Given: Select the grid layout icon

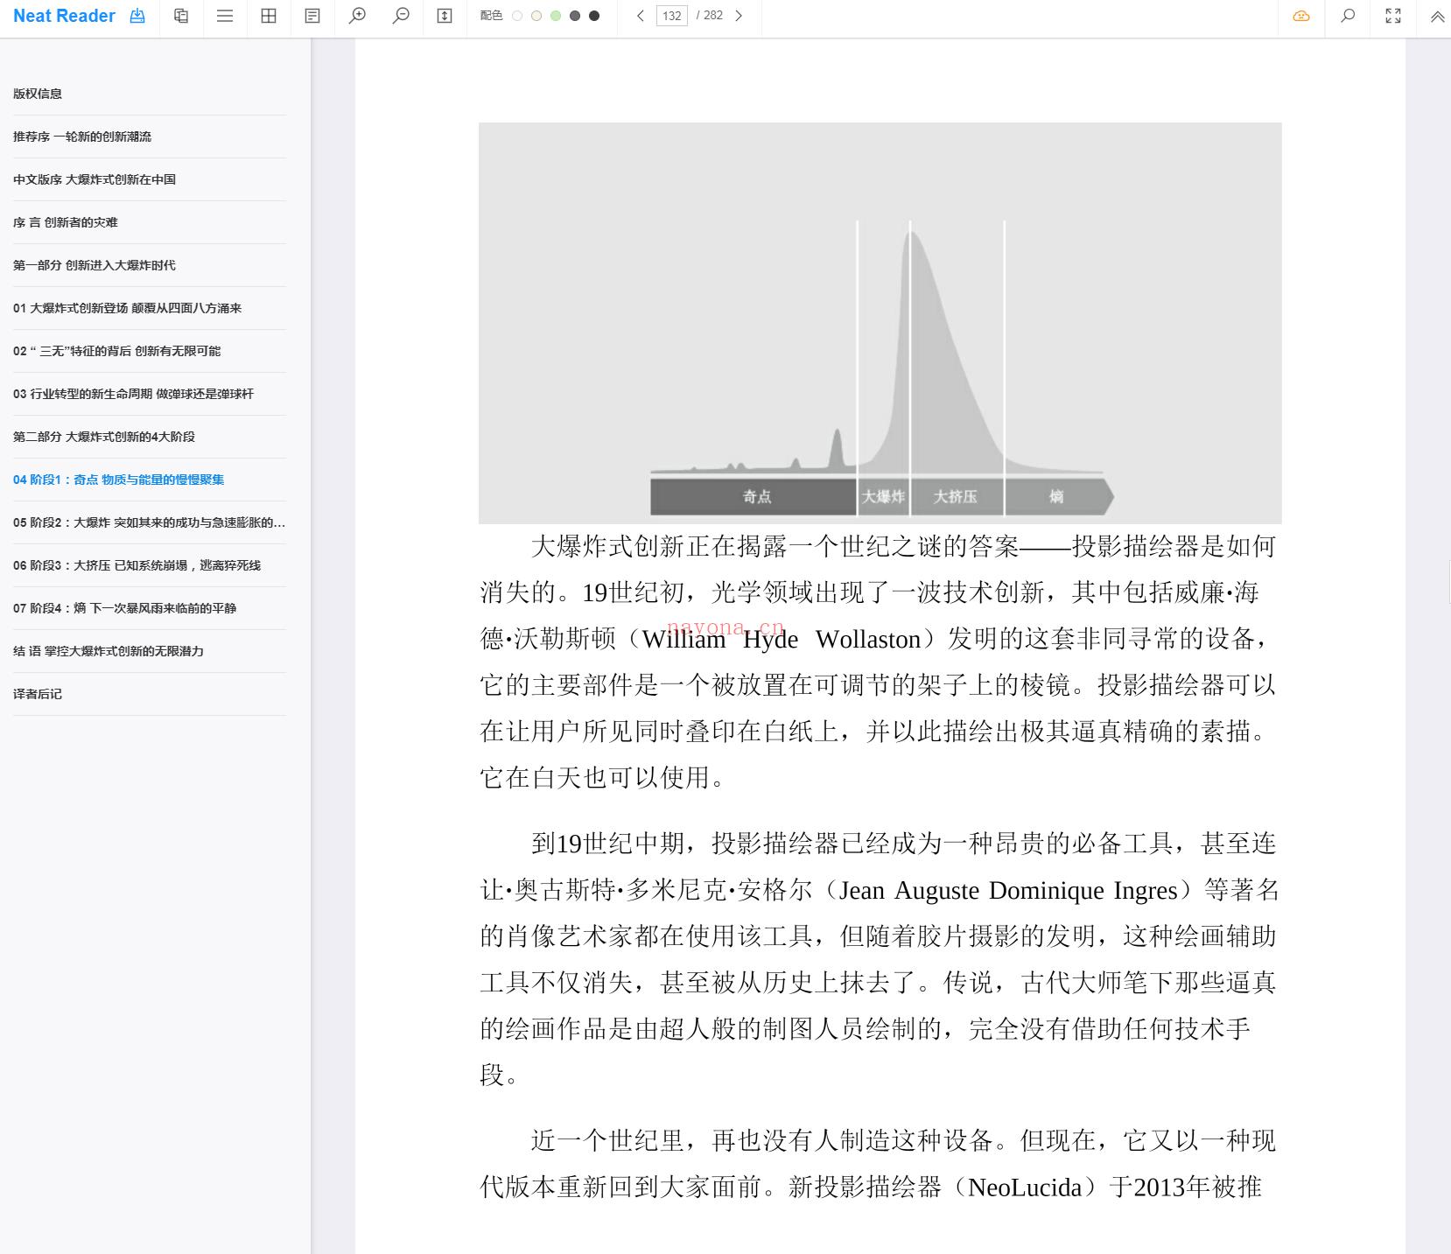Looking at the screenshot, I should [269, 16].
